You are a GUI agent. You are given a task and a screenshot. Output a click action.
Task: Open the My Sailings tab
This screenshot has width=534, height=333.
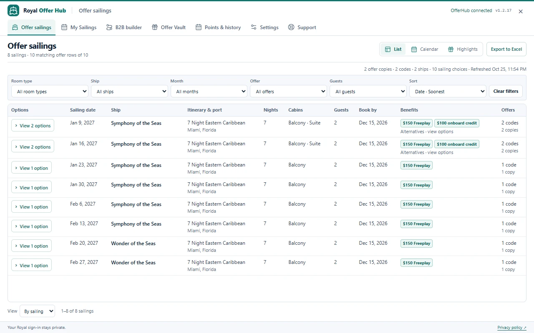(79, 27)
